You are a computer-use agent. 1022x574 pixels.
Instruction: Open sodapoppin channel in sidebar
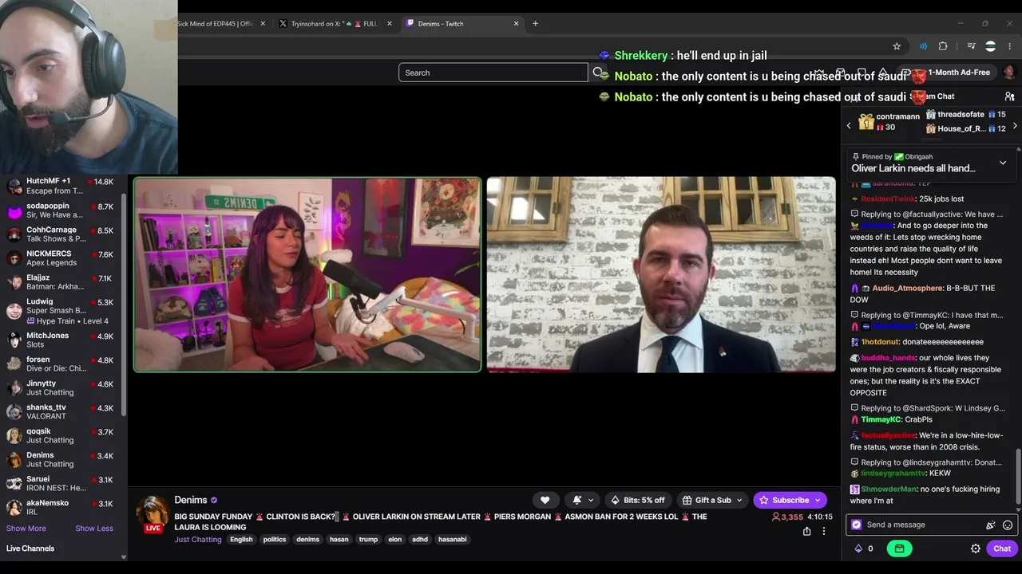[61, 210]
